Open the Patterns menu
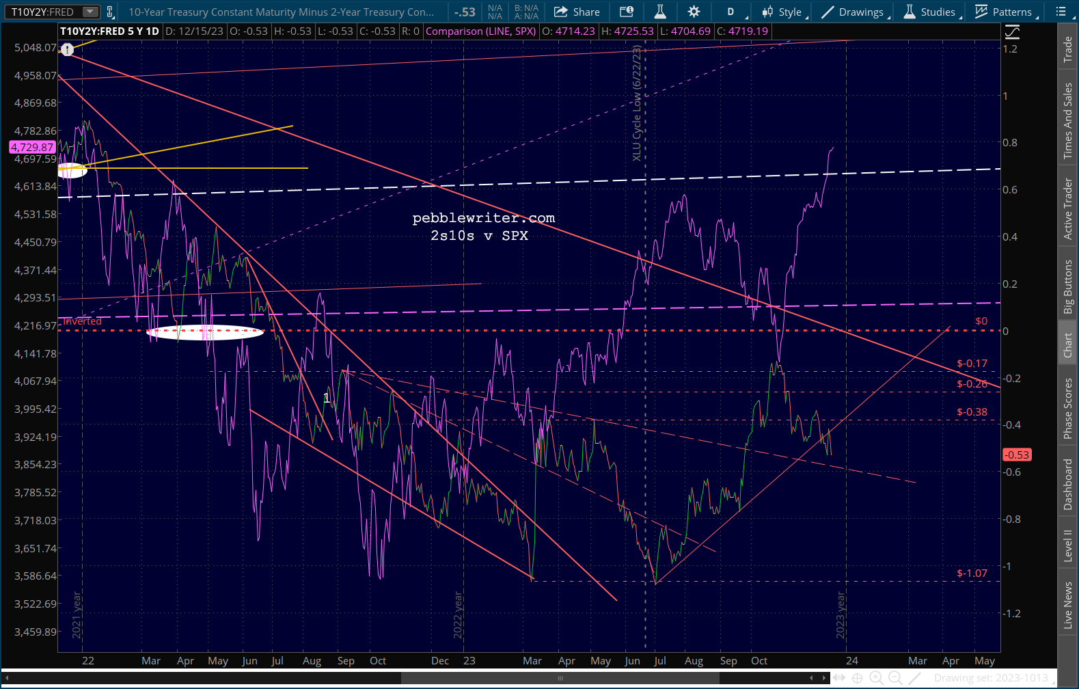 1005,12
